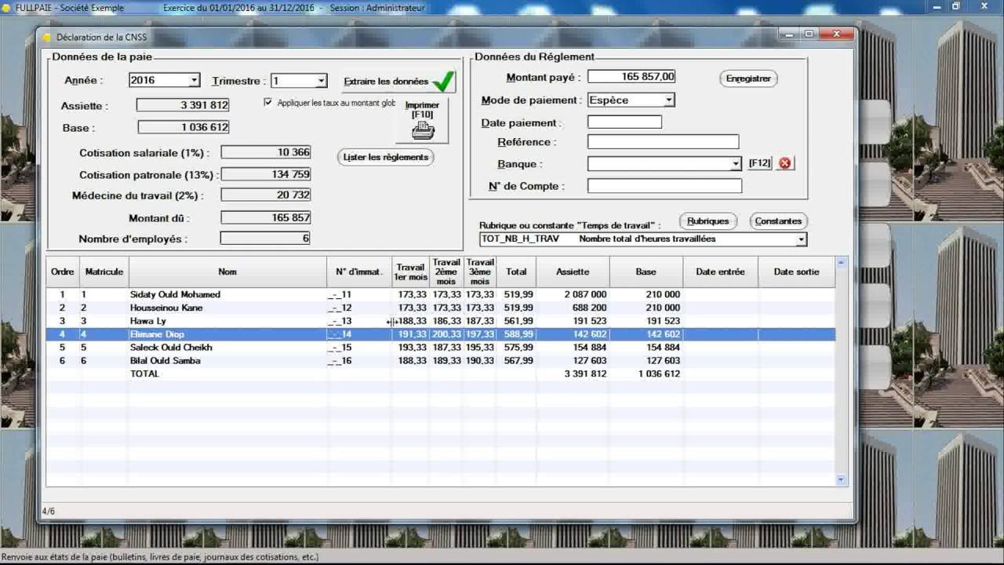Select the row Housseinou Kane

tap(441, 308)
